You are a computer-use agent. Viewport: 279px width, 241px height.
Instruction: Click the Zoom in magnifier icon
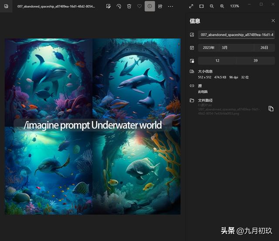tap(222, 6)
